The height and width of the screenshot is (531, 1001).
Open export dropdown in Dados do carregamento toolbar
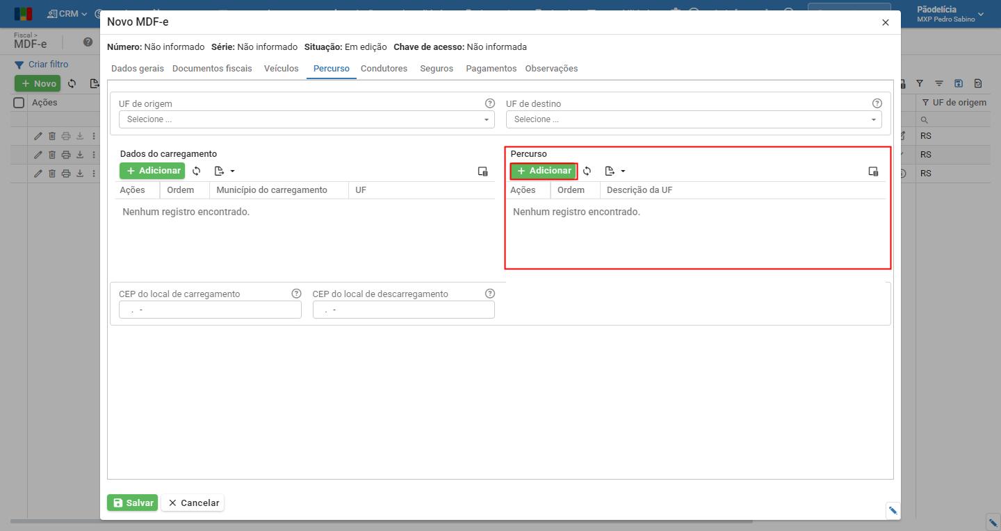(225, 171)
